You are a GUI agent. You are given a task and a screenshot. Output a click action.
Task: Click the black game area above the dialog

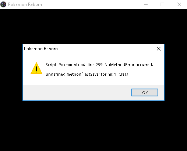click(x=93, y=27)
